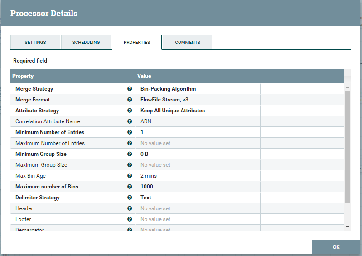
Task: Open help icon for Minimum Number of Entries
Action: (130, 132)
